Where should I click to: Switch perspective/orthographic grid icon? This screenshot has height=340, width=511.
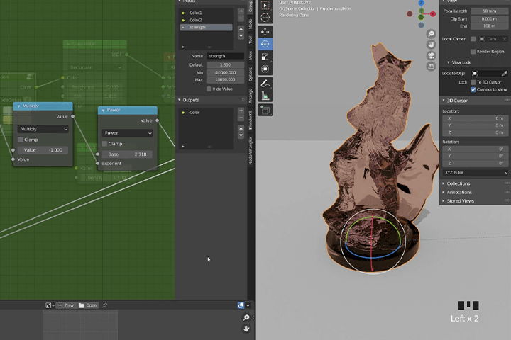[432, 67]
